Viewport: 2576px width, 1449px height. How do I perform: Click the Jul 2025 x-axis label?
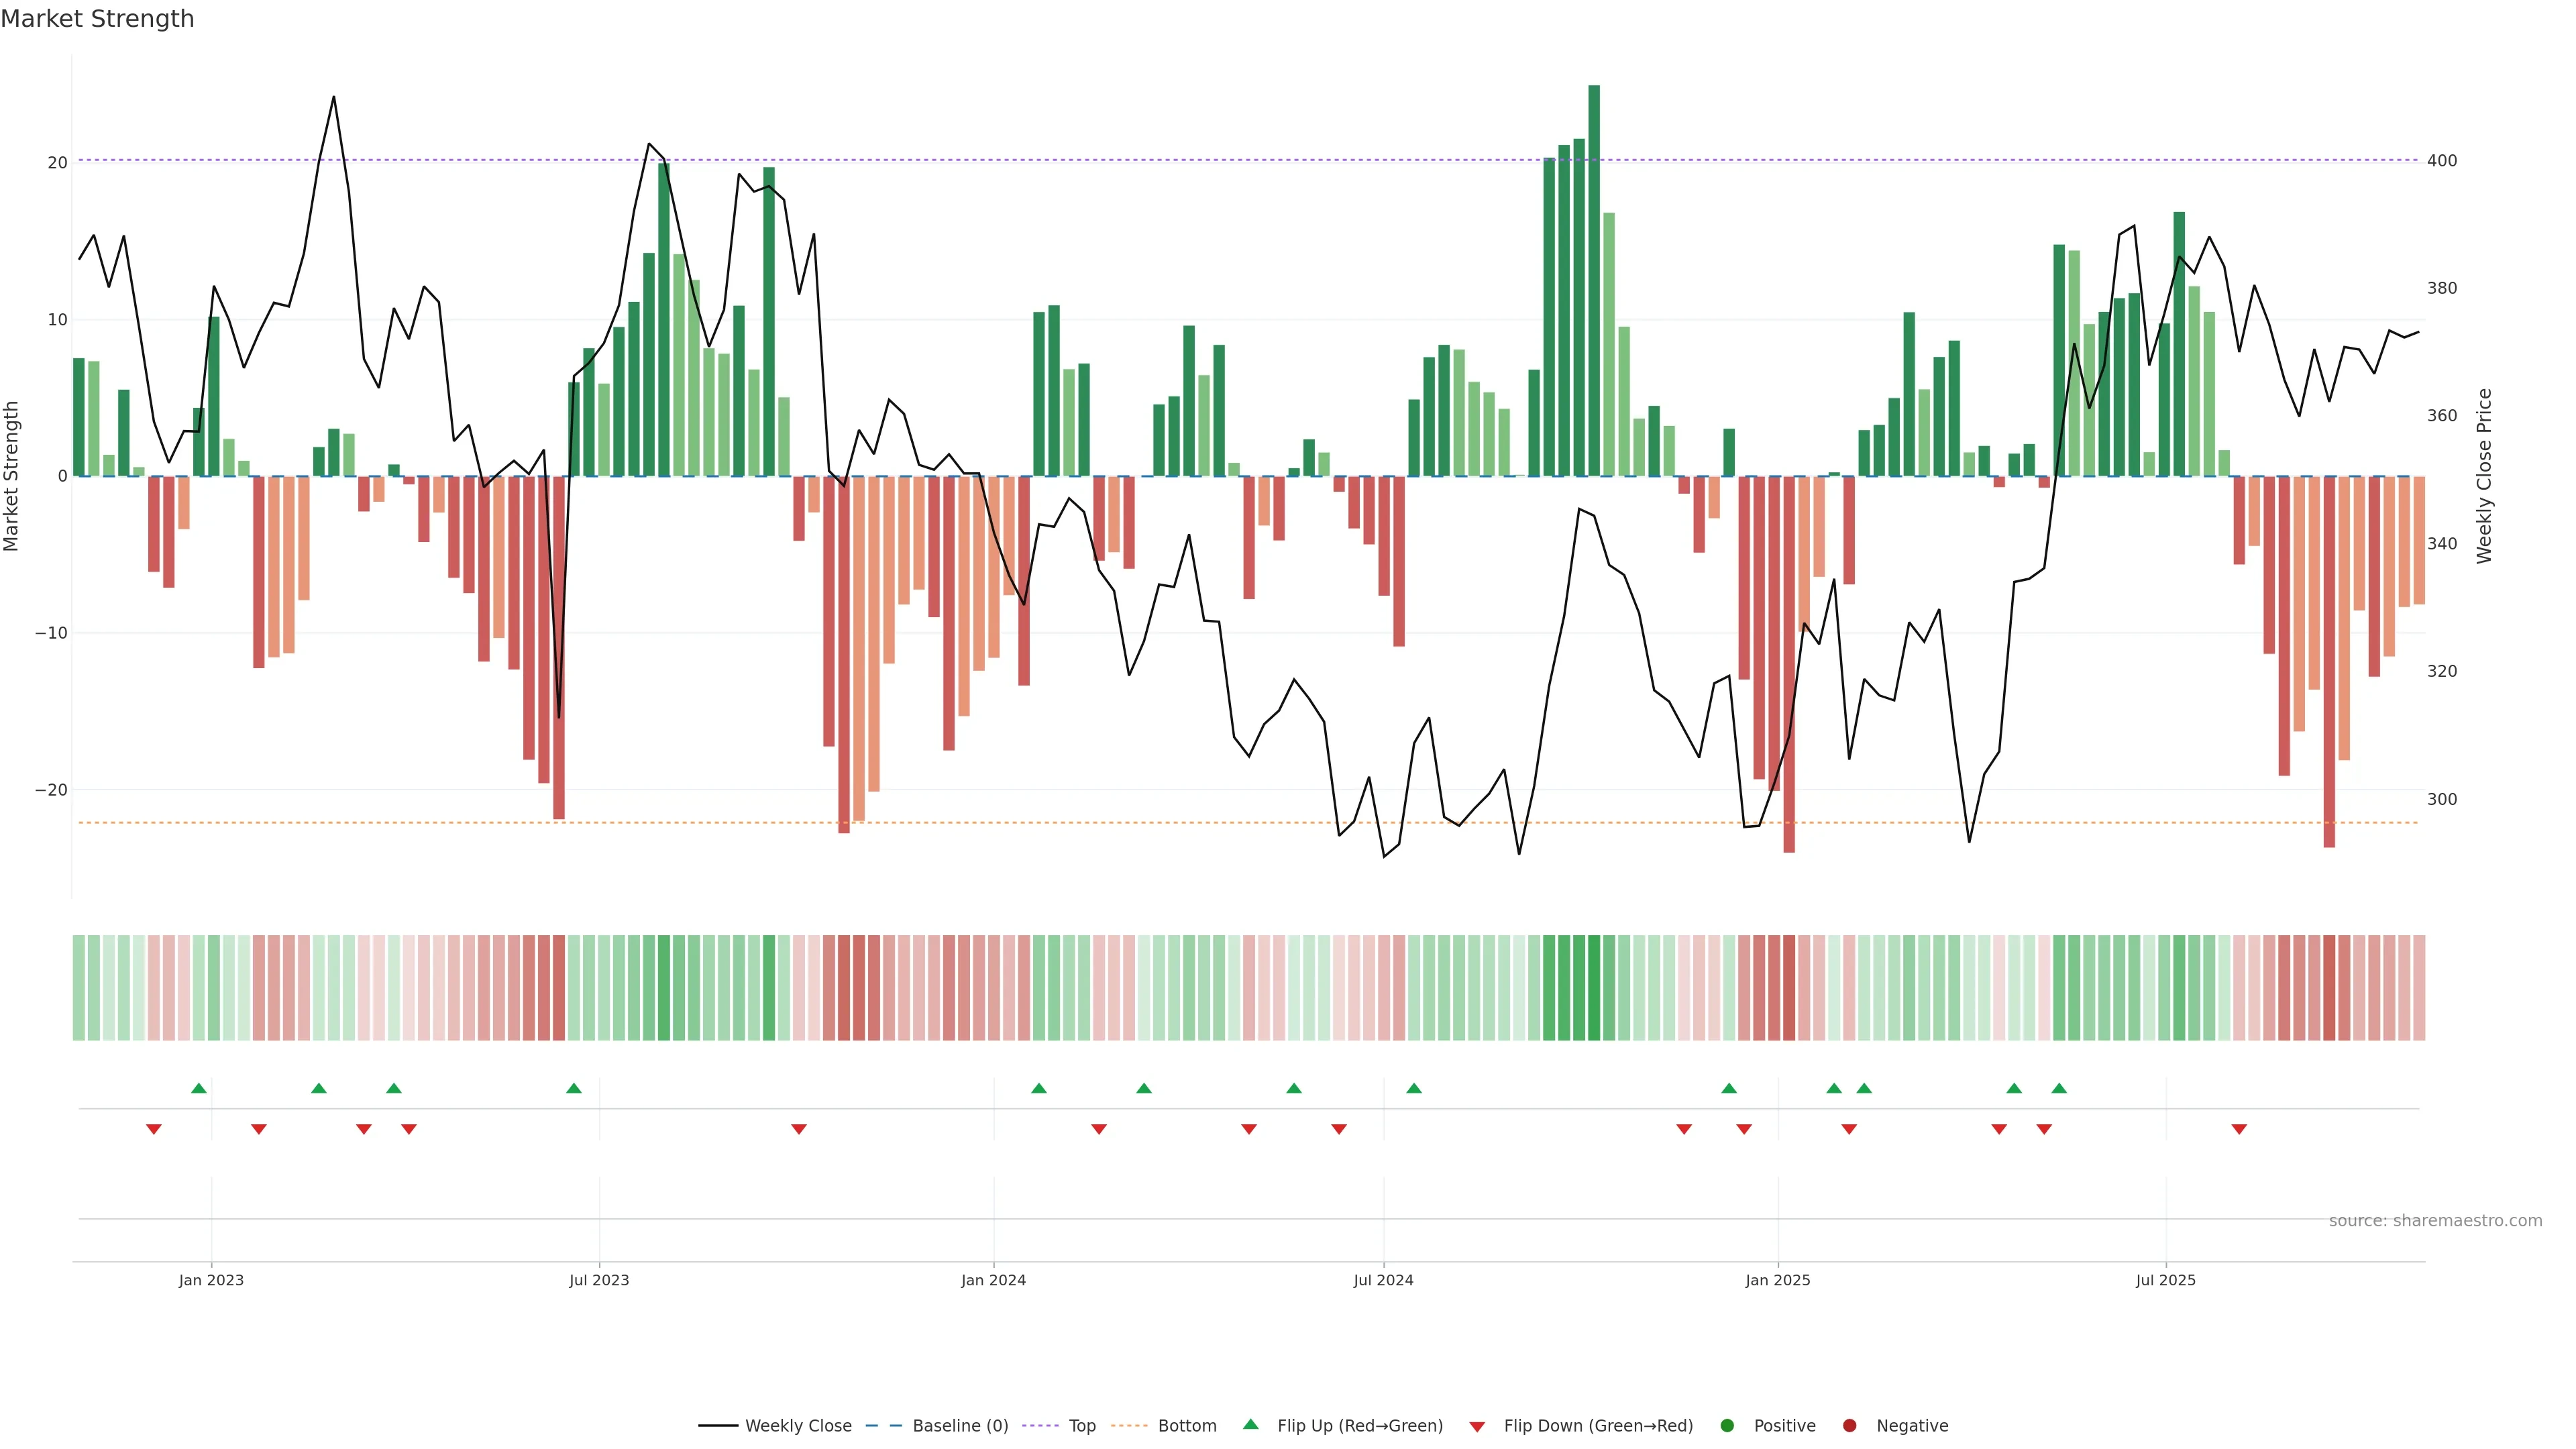pyautogui.click(x=2165, y=1280)
